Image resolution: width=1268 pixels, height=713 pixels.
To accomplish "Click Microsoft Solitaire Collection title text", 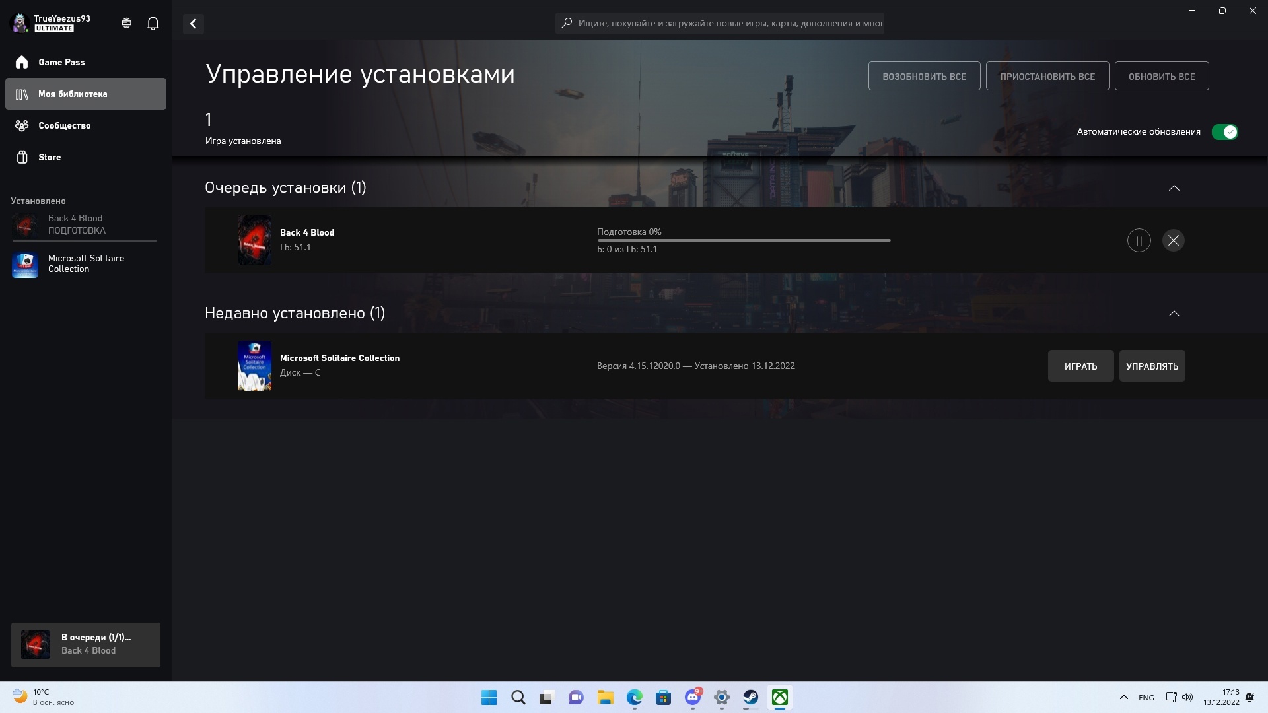I will click(x=339, y=358).
